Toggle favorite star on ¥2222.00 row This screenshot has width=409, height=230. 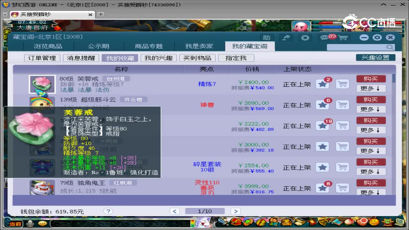pos(322,126)
